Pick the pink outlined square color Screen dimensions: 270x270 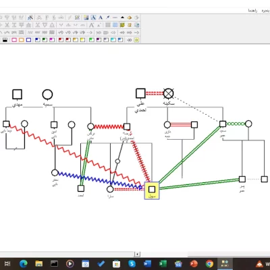coord(14,40)
